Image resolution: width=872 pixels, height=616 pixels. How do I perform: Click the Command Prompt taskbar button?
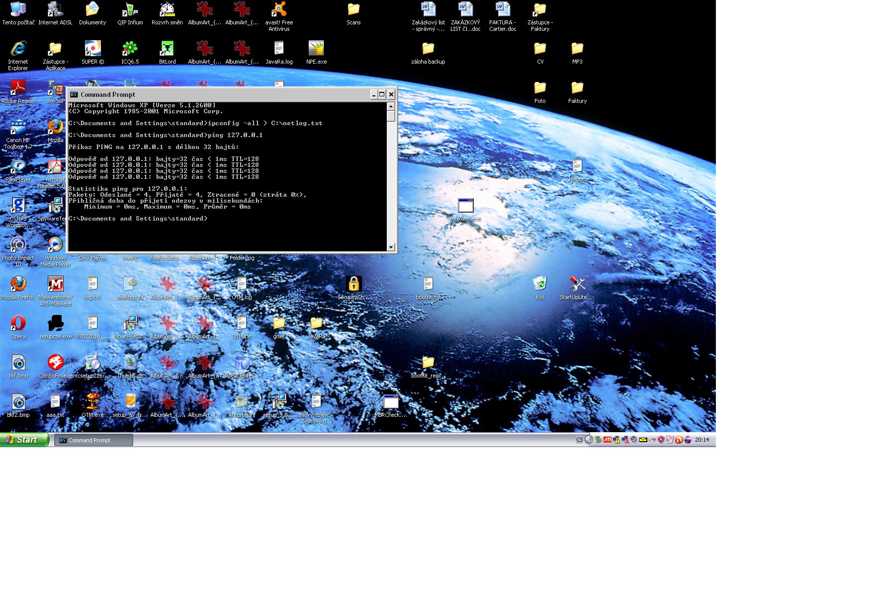93,440
